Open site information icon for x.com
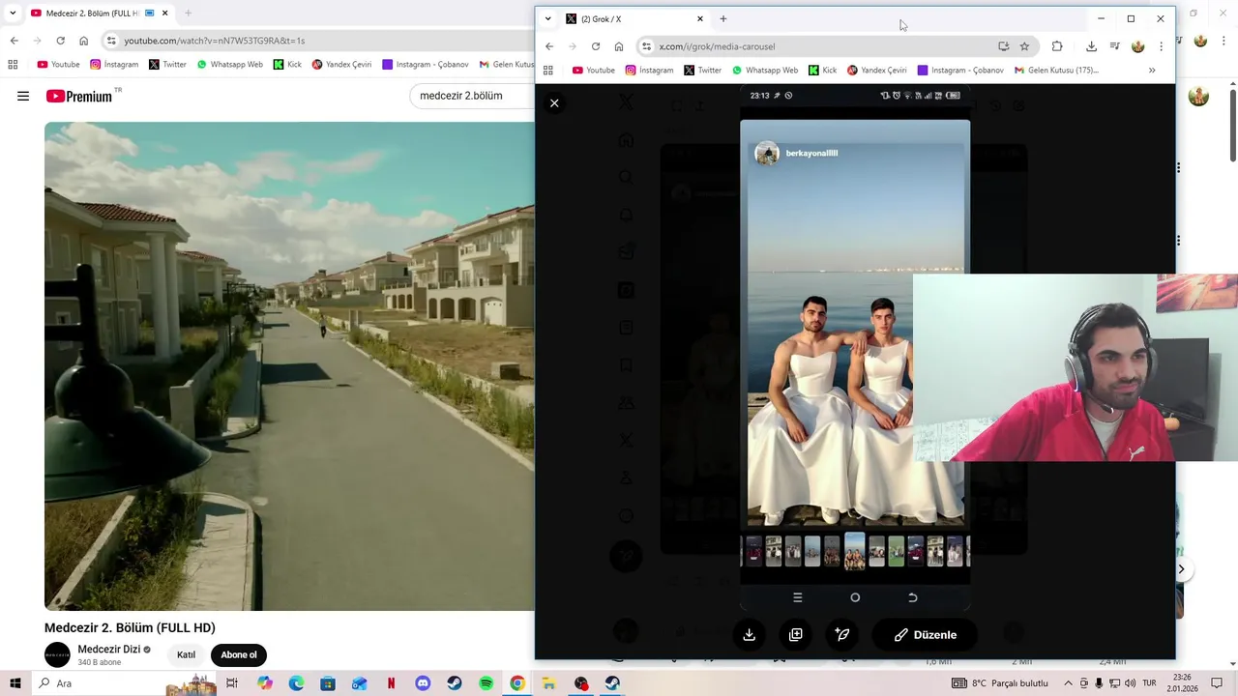This screenshot has width=1238, height=696. point(647,46)
